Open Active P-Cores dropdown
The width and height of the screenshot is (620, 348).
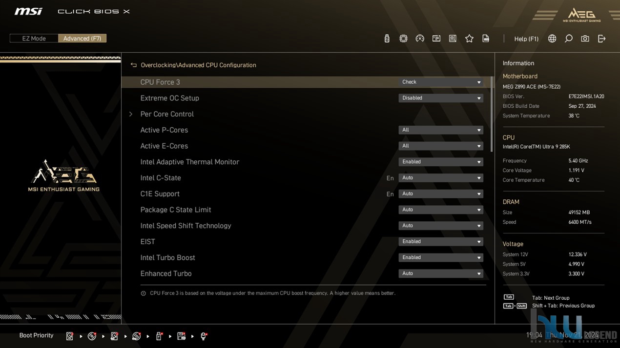[x=441, y=130]
